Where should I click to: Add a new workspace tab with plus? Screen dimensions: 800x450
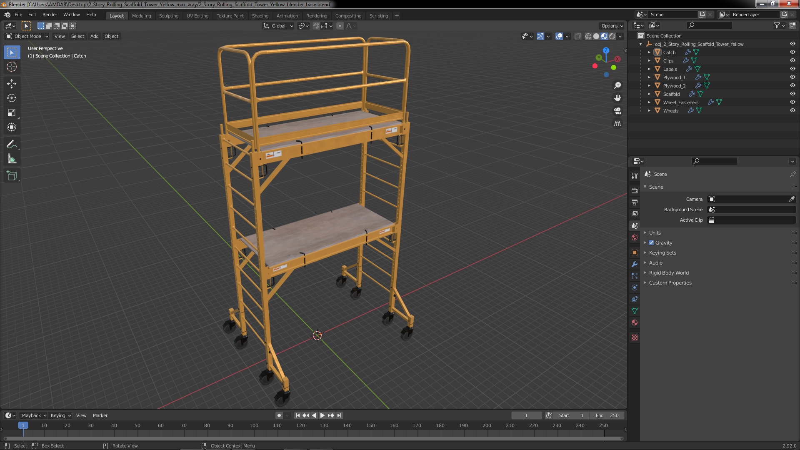(397, 16)
